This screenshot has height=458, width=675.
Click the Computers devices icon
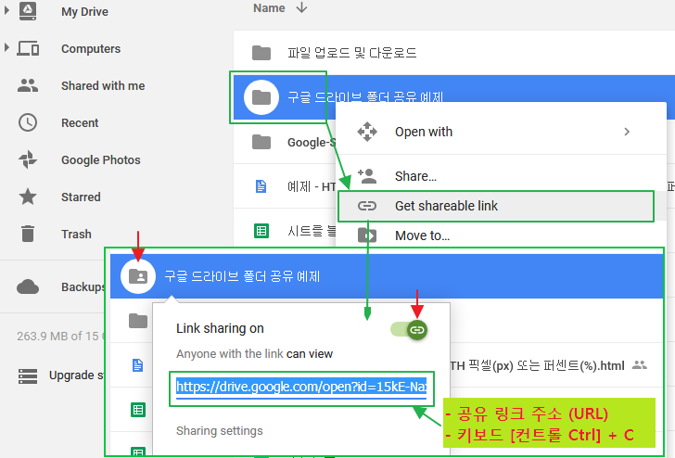tap(28, 48)
